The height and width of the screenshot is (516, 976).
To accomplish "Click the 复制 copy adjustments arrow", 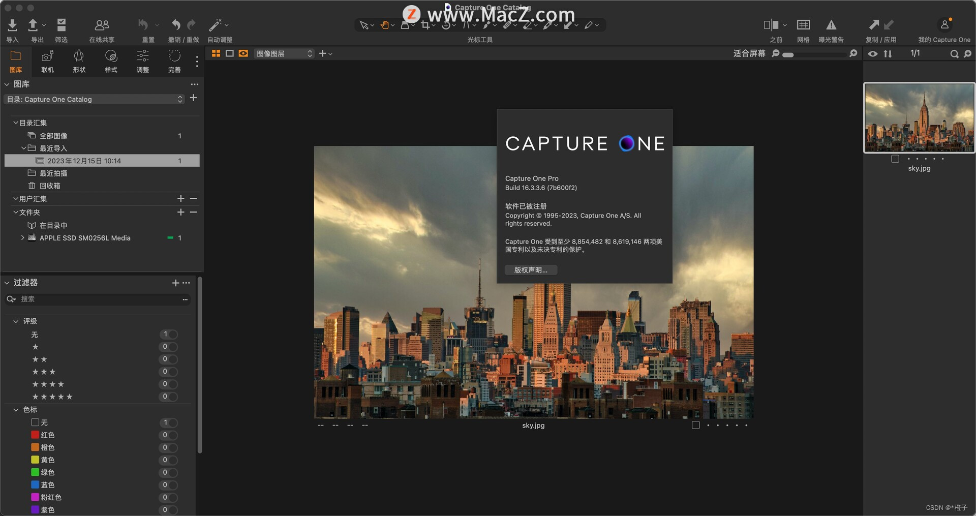I will coord(874,25).
